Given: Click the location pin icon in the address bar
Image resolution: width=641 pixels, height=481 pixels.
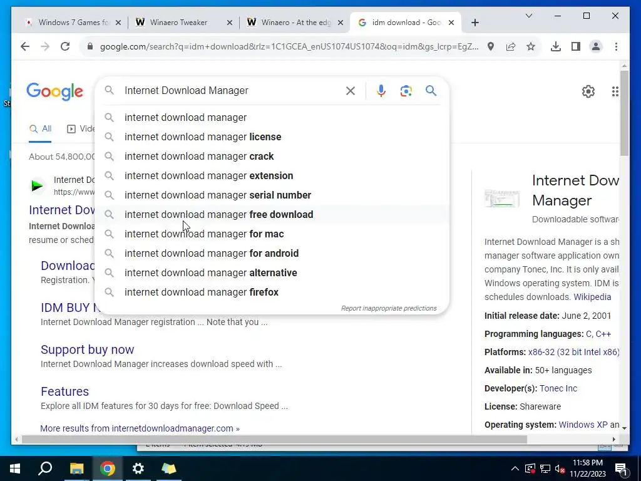Looking at the screenshot, I should 491,46.
